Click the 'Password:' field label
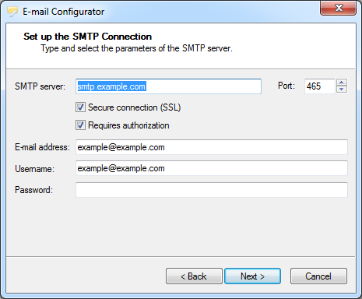This screenshot has width=362, height=299. 33,190
